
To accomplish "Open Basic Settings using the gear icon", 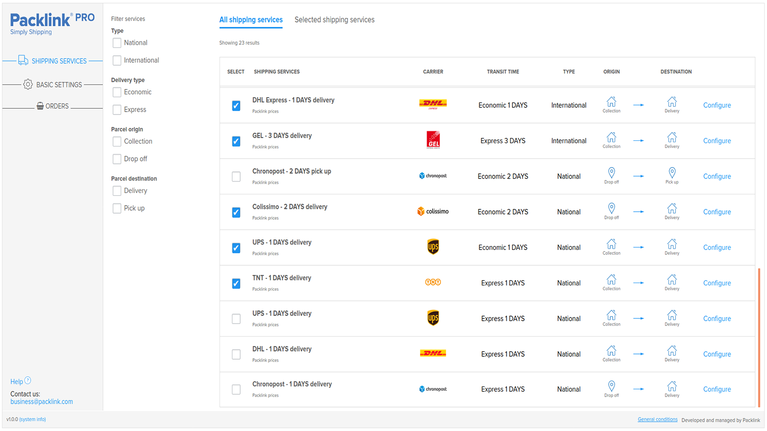I will click(28, 84).
